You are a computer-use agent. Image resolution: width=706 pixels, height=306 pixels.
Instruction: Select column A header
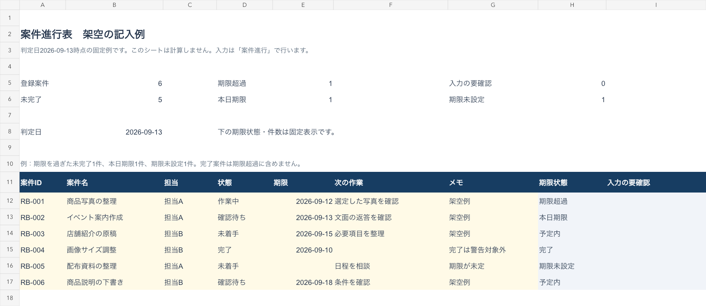click(x=43, y=5)
